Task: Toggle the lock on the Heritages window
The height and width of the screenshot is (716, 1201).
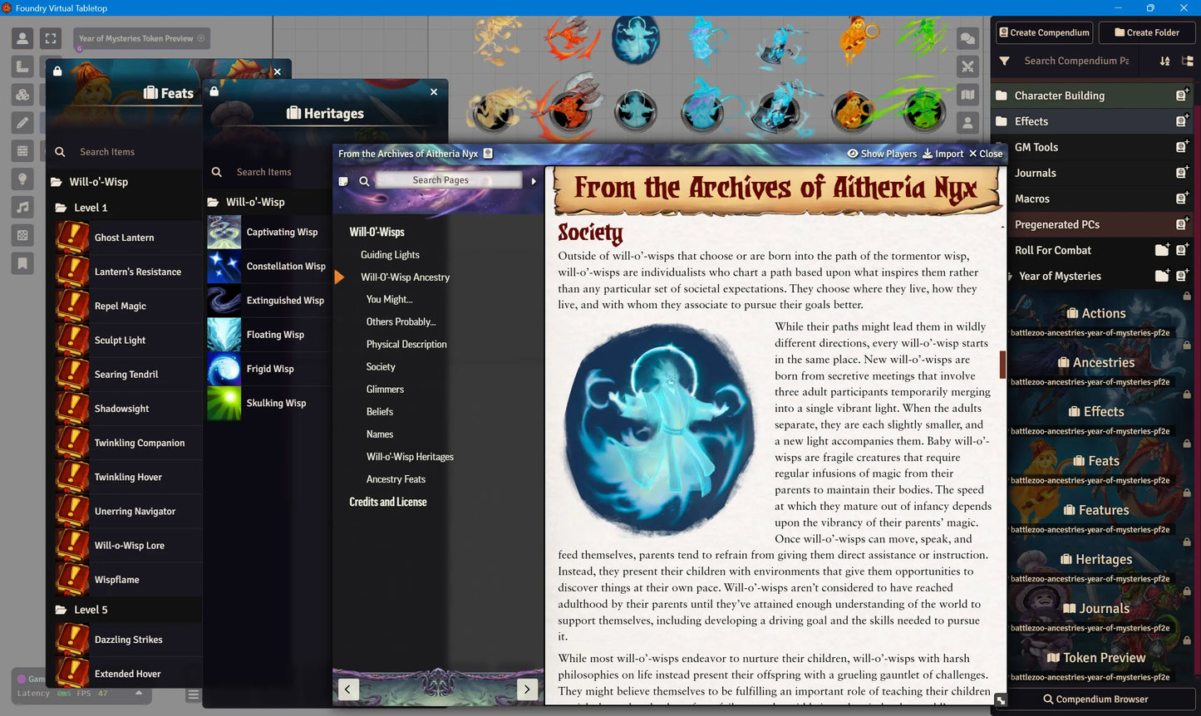Action: (213, 92)
